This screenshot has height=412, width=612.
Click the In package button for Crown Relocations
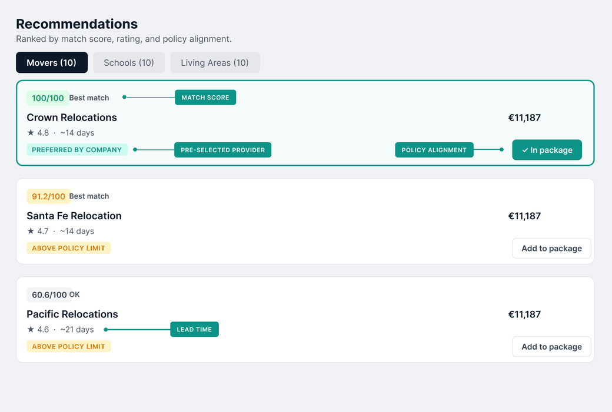547,150
